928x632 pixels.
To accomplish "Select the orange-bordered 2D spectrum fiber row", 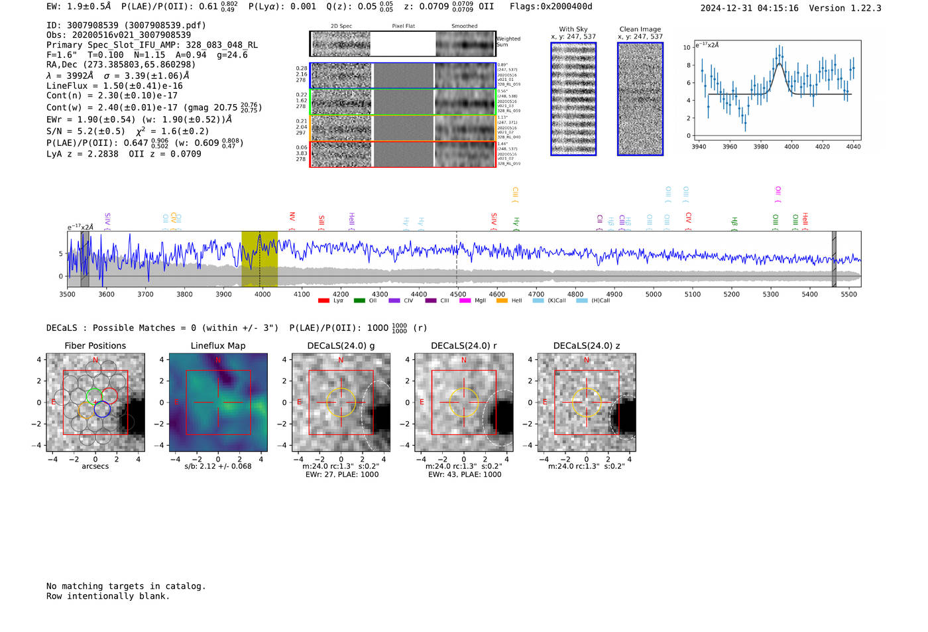I will pyautogui.click(x=403, y=128).
